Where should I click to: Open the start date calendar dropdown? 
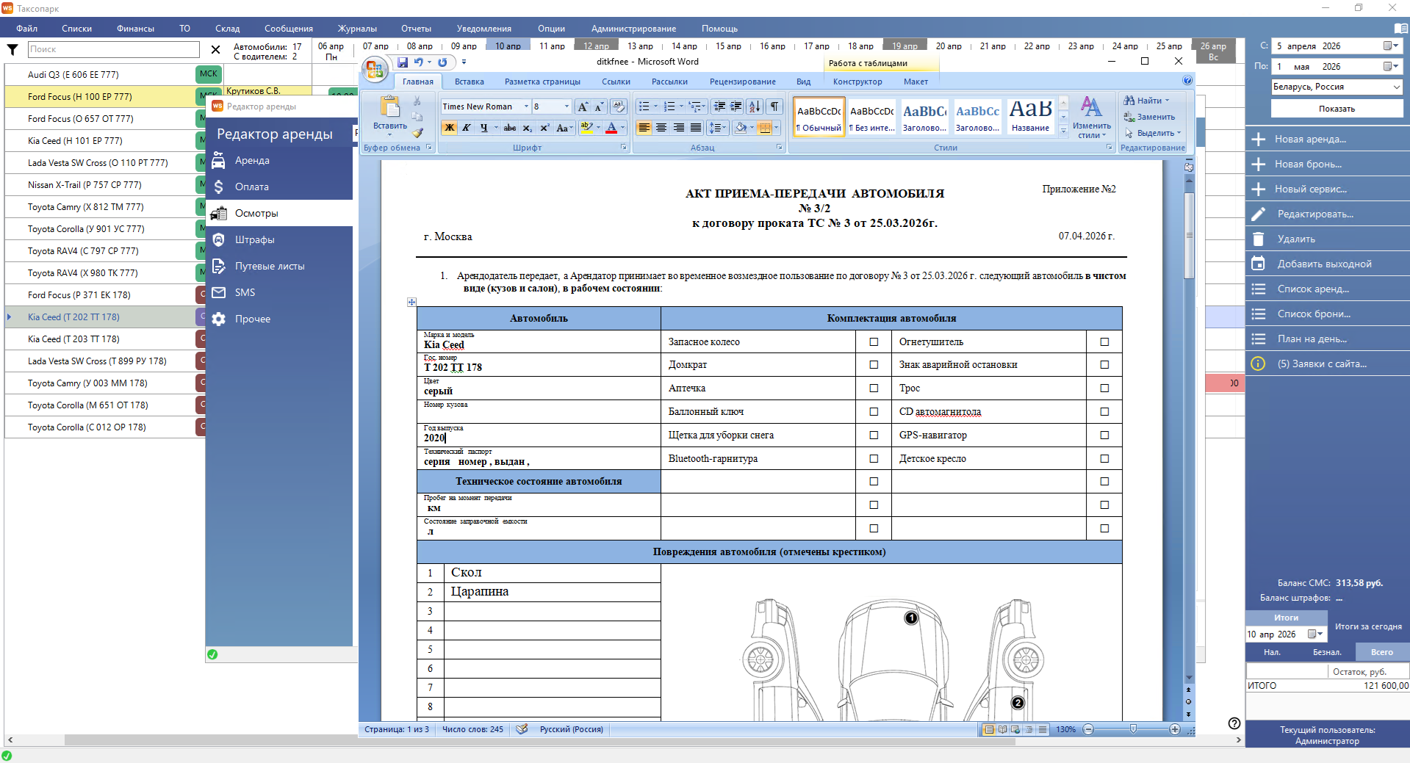[x=1390, y=46]
